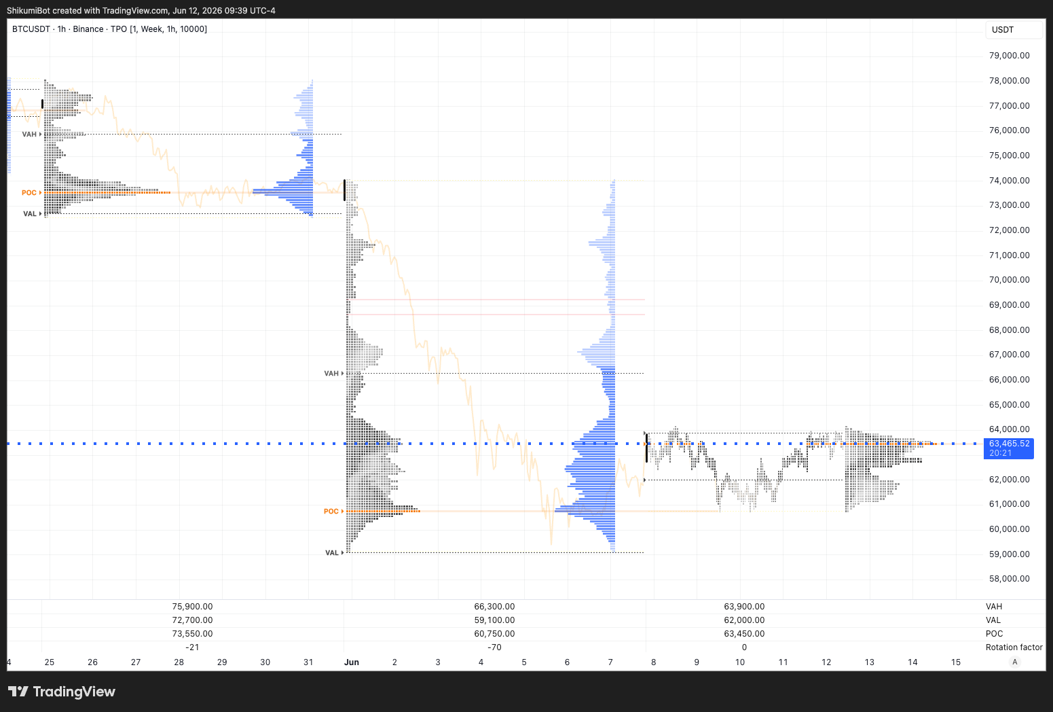Viewport: 1053px width, 712px height.
Task: Select the current price label 63,465.52
Action: [x=1009, y=444]
